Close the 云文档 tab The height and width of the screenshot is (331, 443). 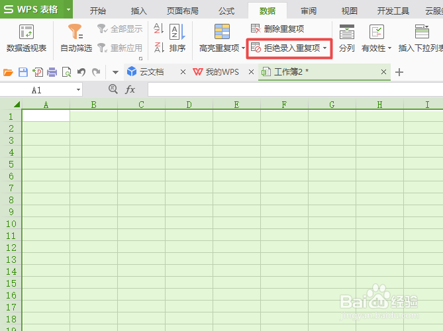183,72
